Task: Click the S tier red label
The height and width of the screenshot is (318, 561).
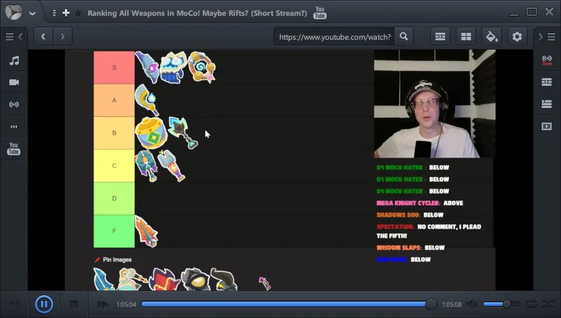Action: (114, 68)
